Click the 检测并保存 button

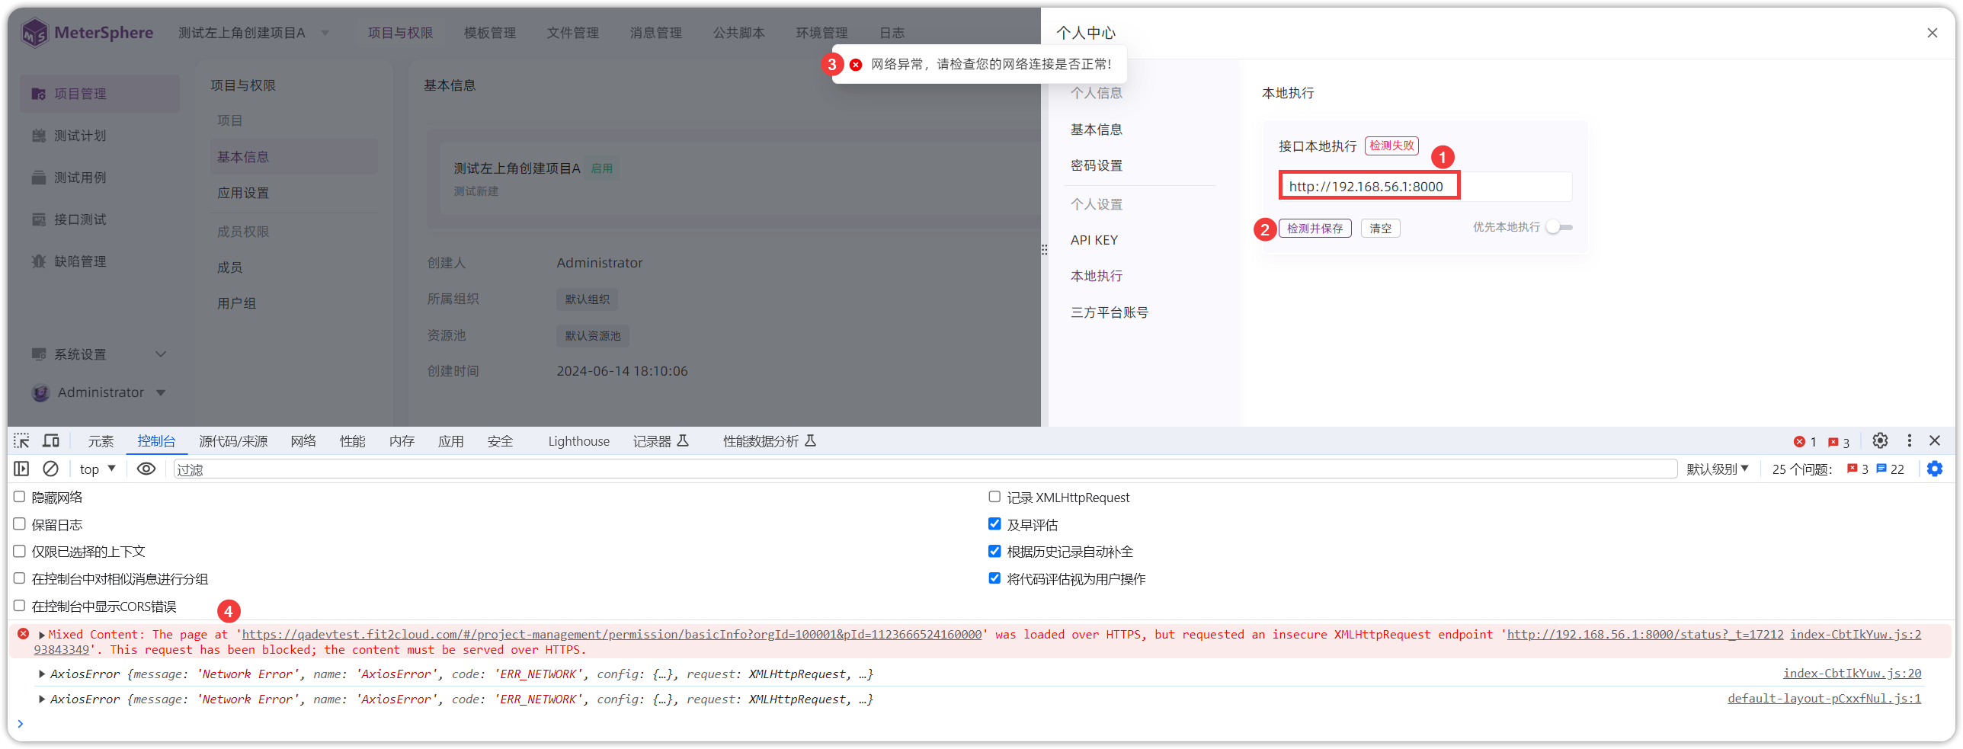(x=1315, y=229)
